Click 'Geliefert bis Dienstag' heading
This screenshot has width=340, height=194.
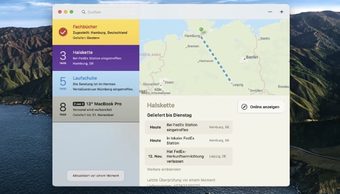coord(169,115)
